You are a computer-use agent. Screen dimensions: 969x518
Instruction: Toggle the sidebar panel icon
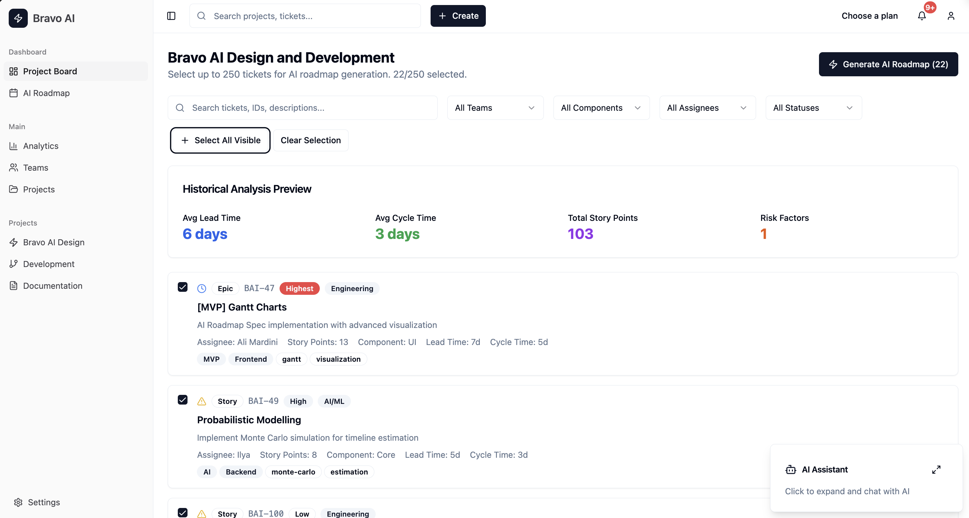click(x=171, y=16)
